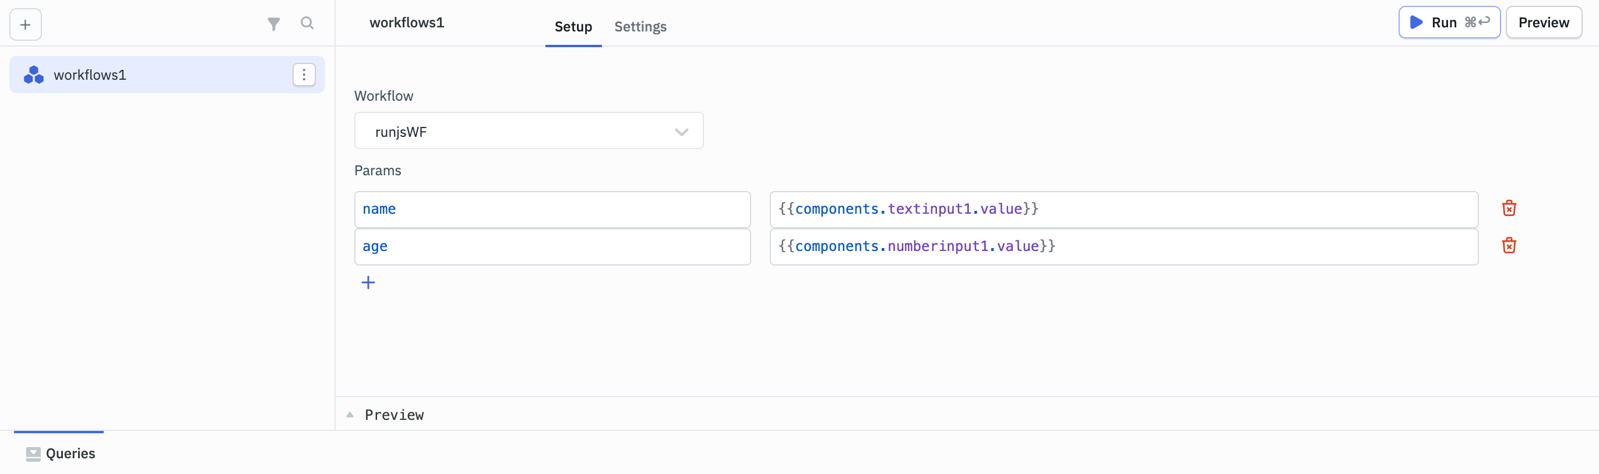
Task: Click the workflows1 cubes icon in sidebar
Action: [x=34, y=75]
